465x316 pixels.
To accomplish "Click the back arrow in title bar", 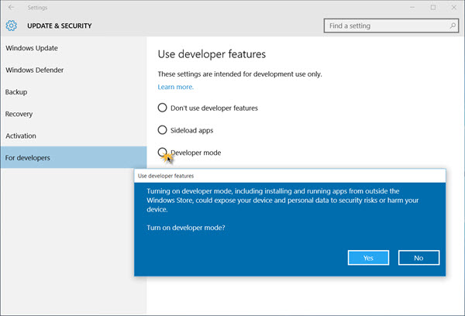I will [11, 8].
